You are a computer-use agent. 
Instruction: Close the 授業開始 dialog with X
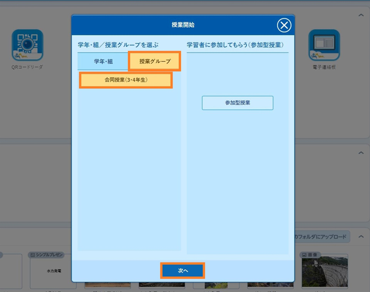click(x=284, y=25)
